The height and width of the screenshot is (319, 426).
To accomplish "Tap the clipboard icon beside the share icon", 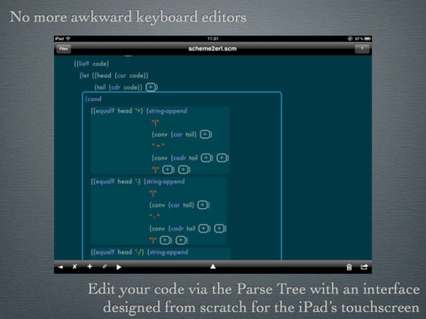I will coord(349,268).
